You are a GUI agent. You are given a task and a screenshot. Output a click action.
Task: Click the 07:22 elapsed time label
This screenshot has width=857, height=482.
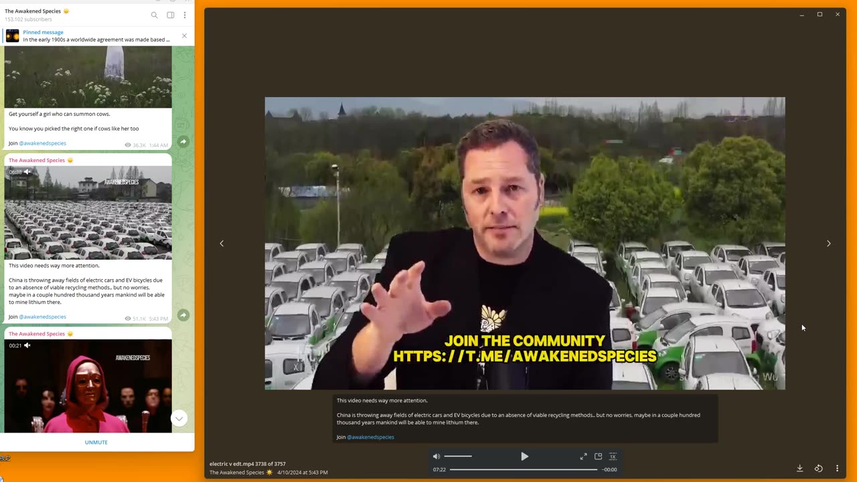(439, 470)
